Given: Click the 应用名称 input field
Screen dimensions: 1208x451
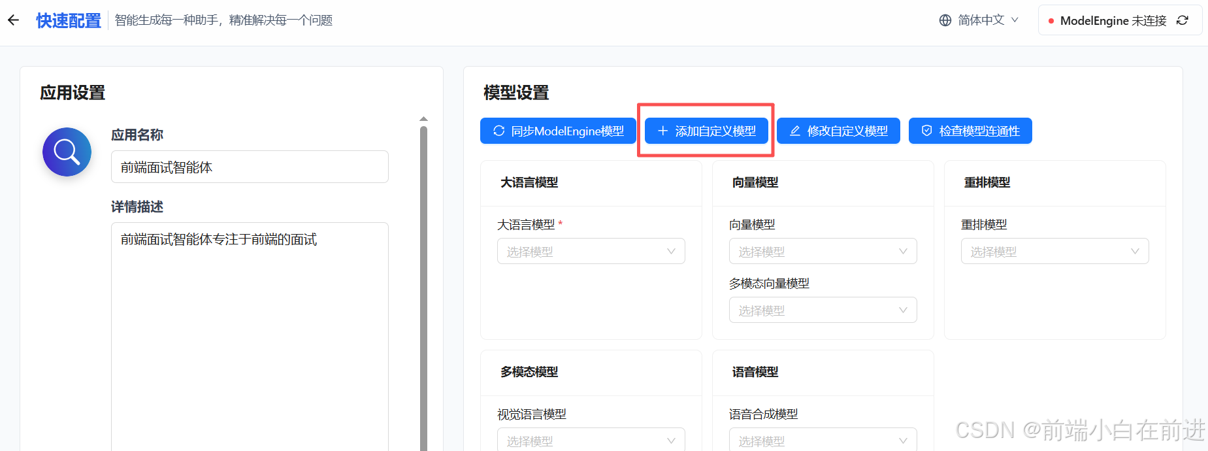Looking at the screenshot, I should [250, 167].
